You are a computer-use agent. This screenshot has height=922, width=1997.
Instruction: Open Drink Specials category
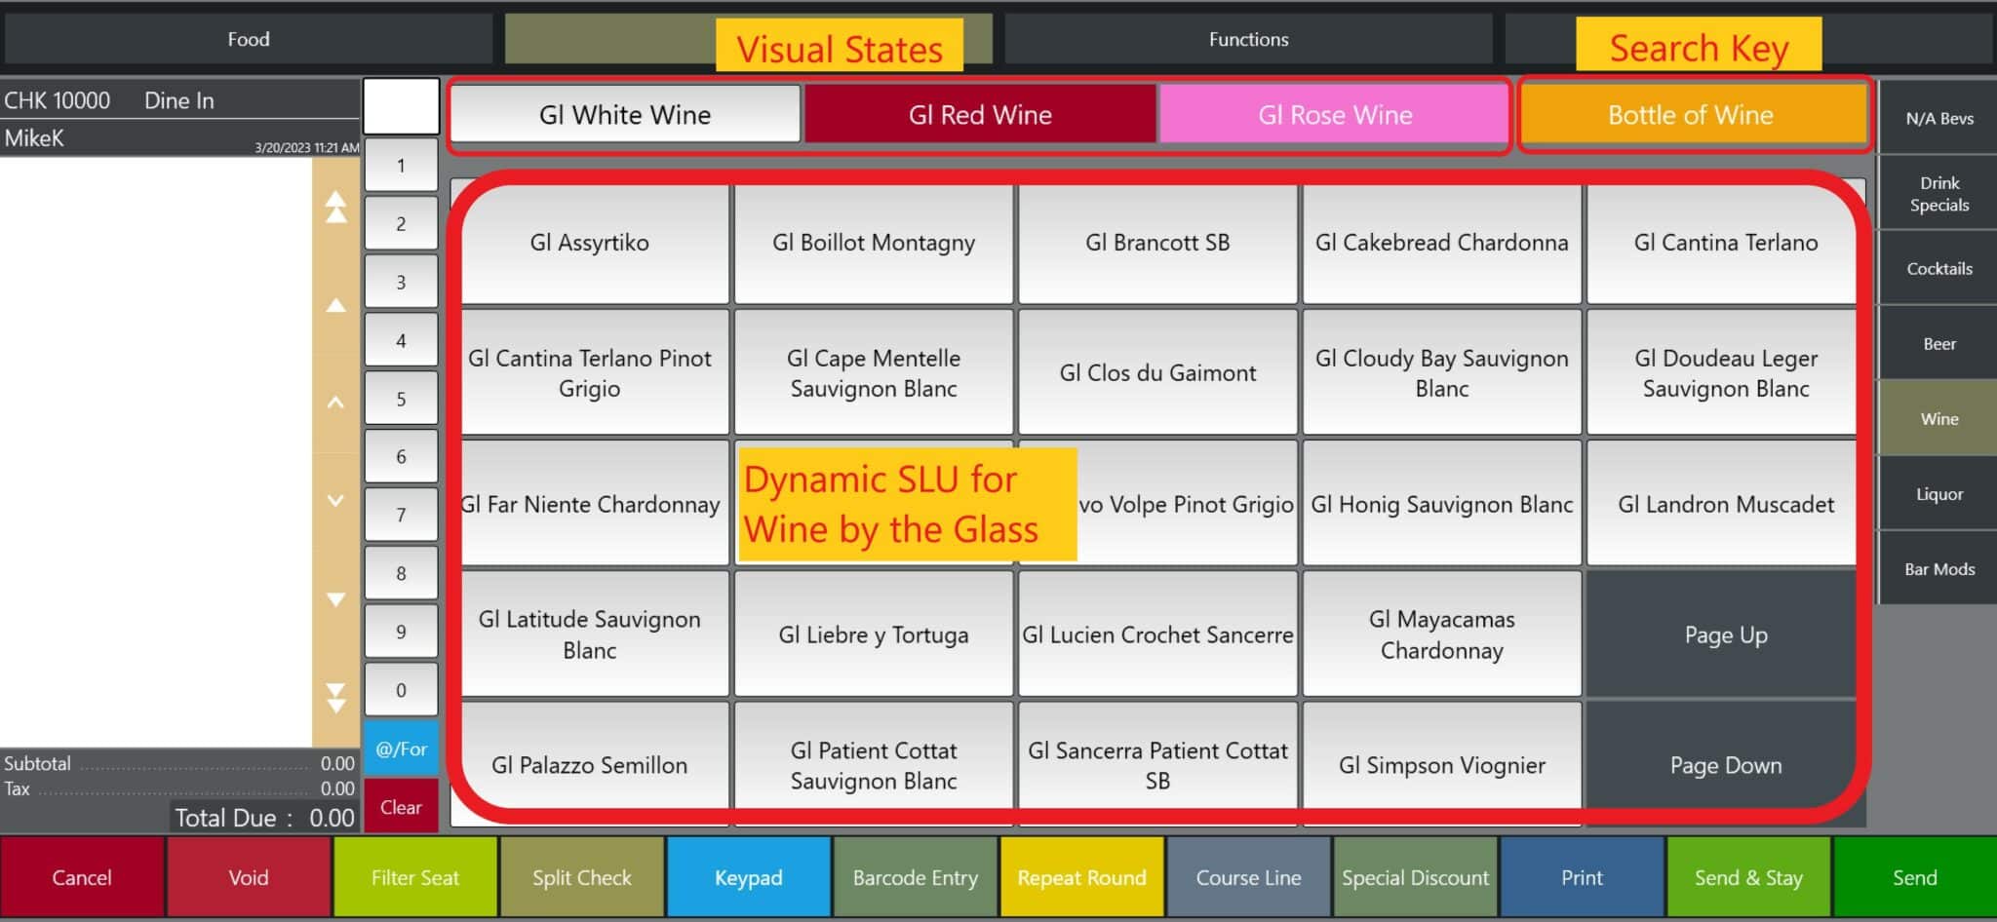click(1938, 193)
